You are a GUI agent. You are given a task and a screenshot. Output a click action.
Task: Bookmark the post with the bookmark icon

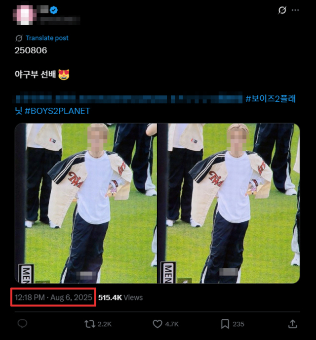[225, 324]
